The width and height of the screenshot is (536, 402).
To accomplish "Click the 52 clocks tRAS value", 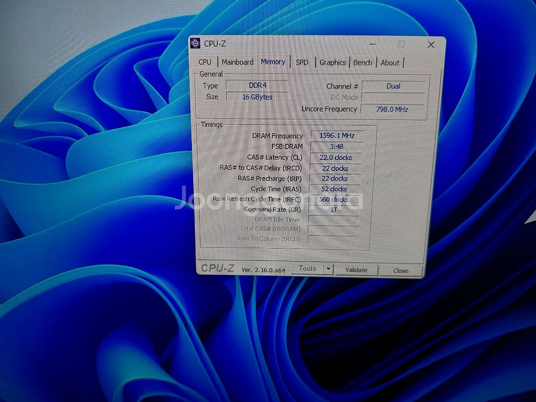I will pos(334,189).
